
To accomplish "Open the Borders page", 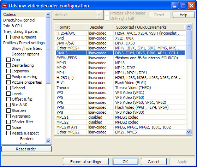I will (x=27, y=139).
